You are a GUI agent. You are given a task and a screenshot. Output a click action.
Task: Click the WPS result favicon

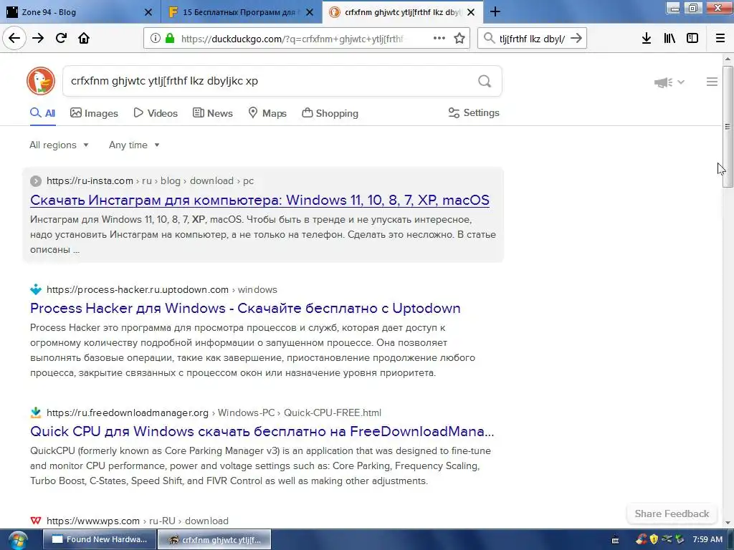point(36,521)
